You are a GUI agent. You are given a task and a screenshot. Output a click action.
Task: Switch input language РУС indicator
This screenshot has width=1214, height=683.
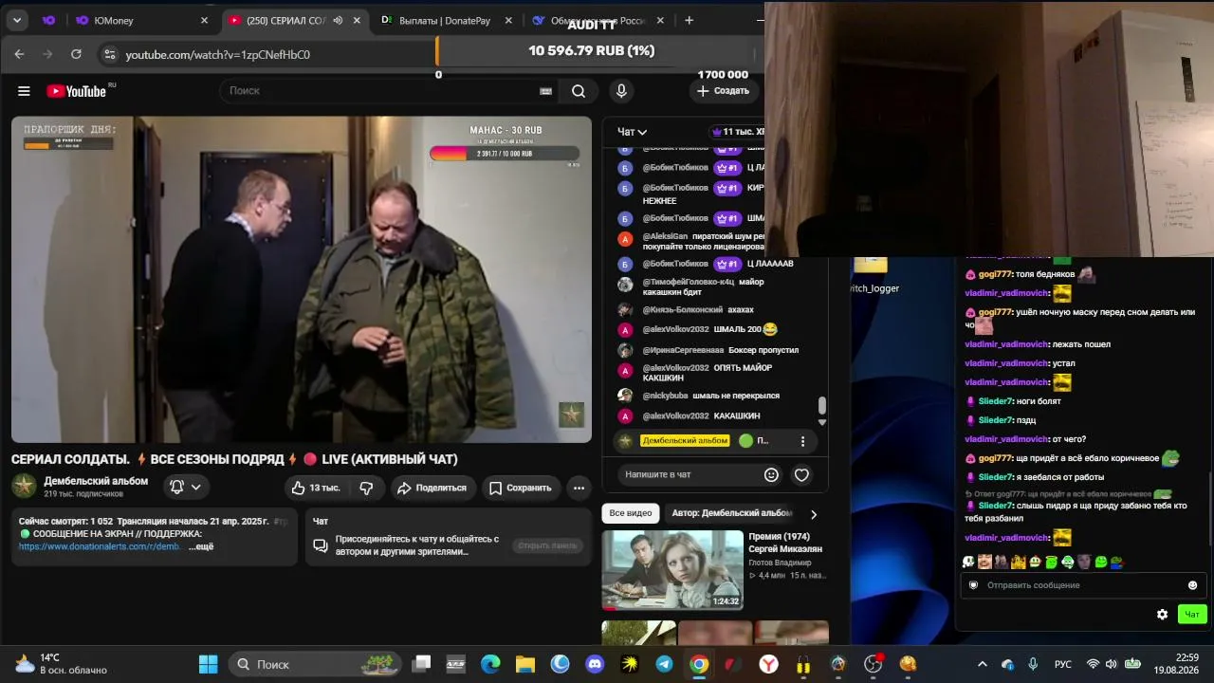(1063, 664)
